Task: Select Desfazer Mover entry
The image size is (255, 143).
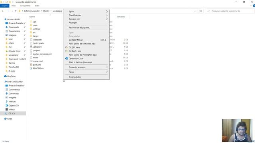Action: click(86, 40)
